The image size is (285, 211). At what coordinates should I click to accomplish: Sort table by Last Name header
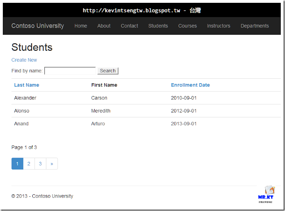point(27,85)
